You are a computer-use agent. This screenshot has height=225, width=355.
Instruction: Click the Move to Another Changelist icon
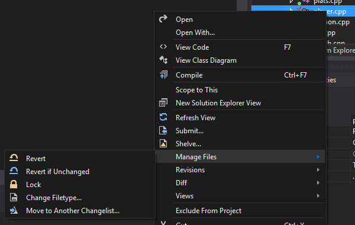pos(14,211)
